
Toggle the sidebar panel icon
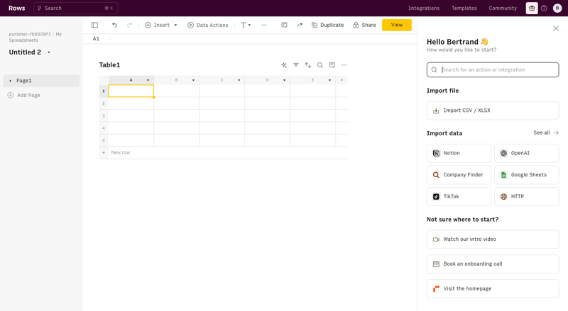(x=94, y=25)
